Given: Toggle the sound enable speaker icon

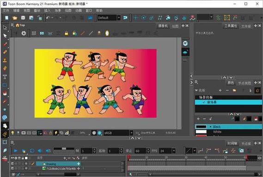Looking at the screenshot, I should (x=40, y=151).
